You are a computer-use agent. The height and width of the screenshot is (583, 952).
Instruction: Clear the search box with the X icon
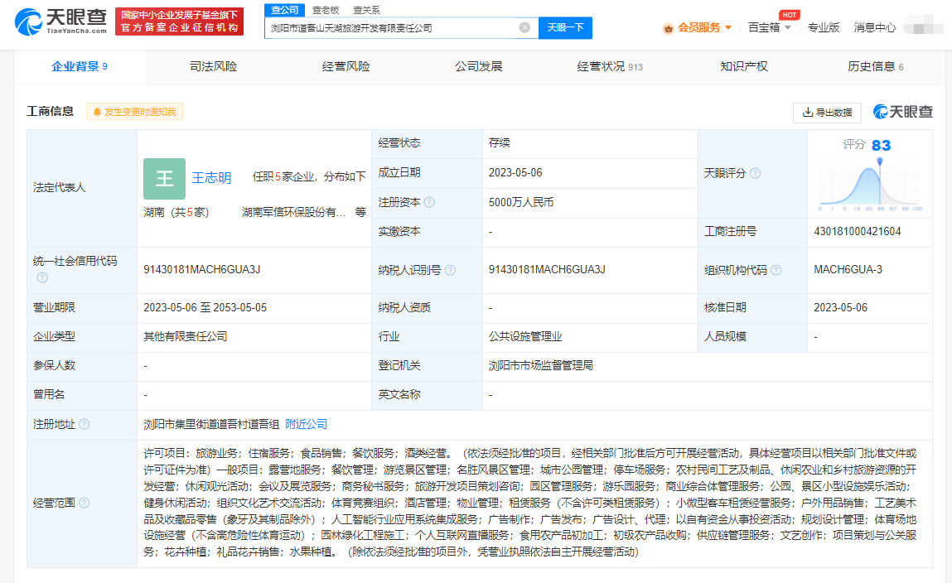524,27
